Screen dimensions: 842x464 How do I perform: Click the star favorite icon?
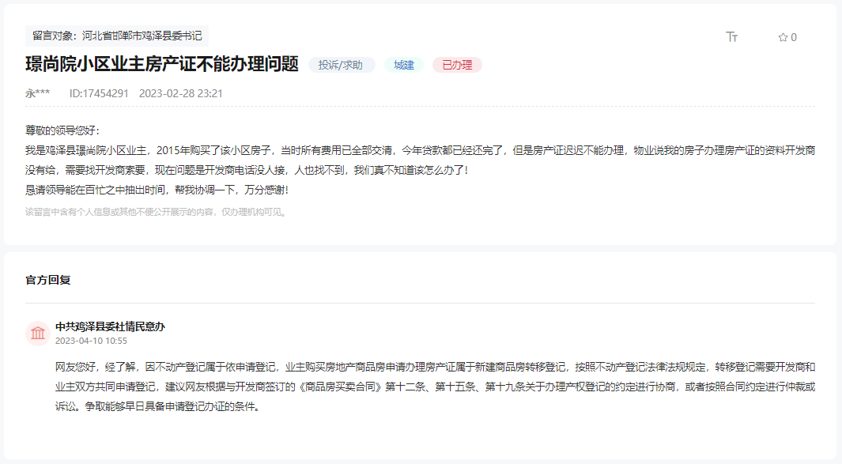pyautogui.click(x=783, y=37)
